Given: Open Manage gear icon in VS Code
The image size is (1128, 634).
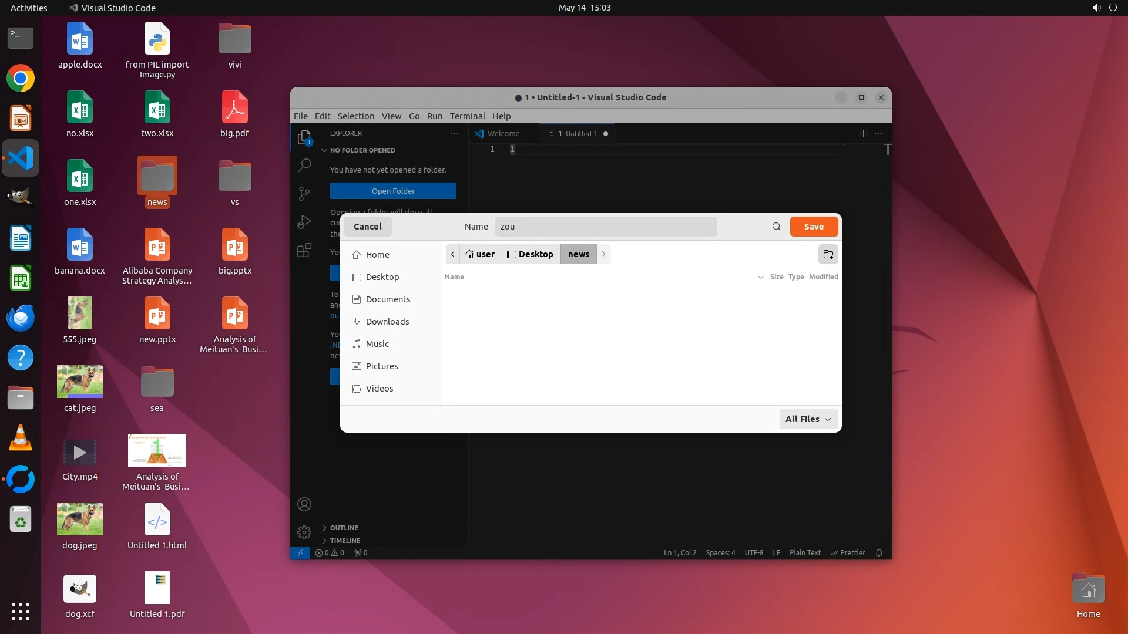Looking at the screenshot, I should coord(304,532).
